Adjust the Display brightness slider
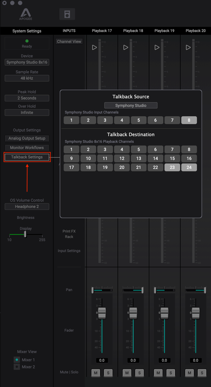The height and width of the screenshot is (387, 211). pos(25,234)
